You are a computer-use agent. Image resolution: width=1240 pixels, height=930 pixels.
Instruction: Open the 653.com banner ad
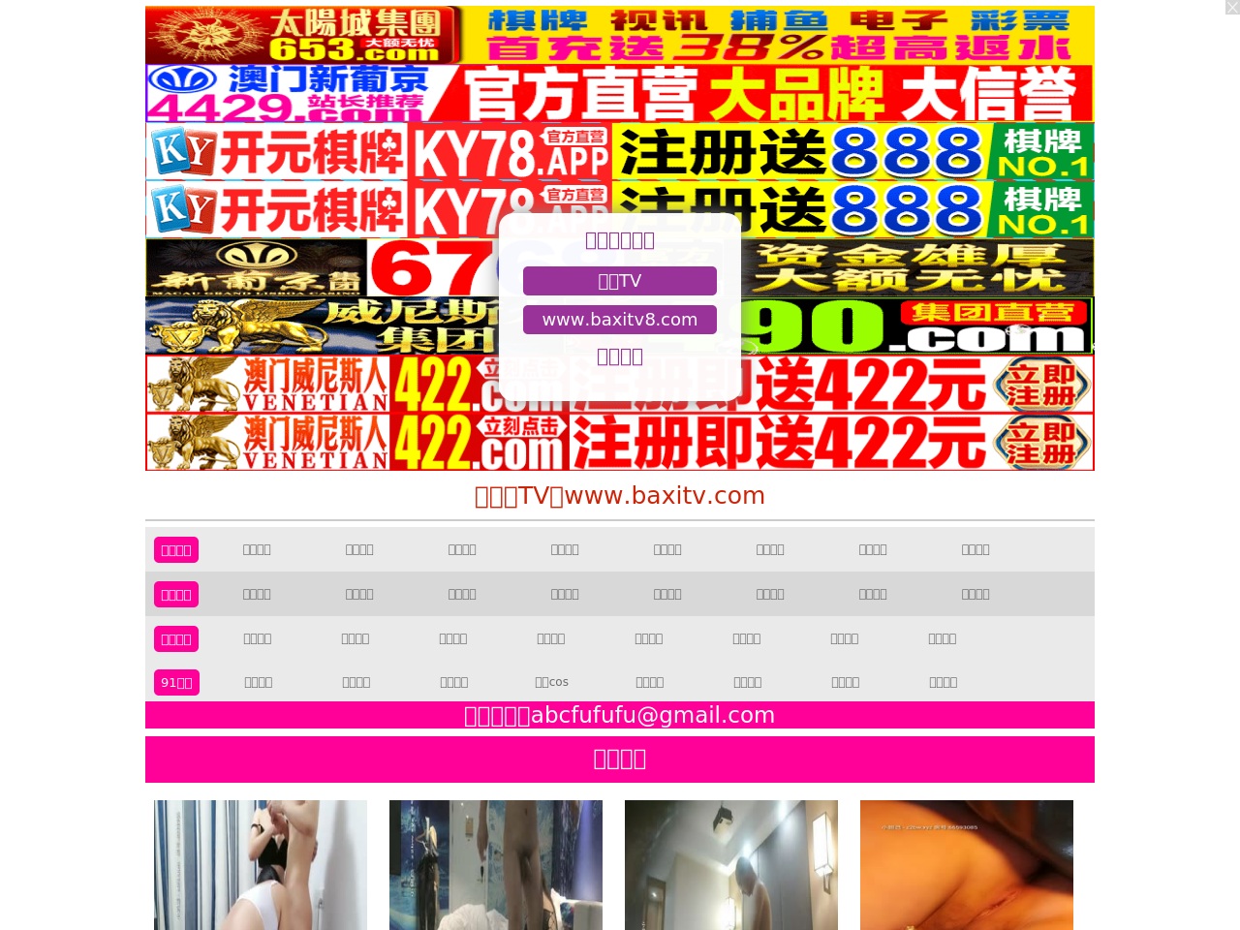pyautogui.click(x=620, y=35)
